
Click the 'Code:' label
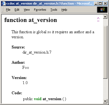point(17,93)
